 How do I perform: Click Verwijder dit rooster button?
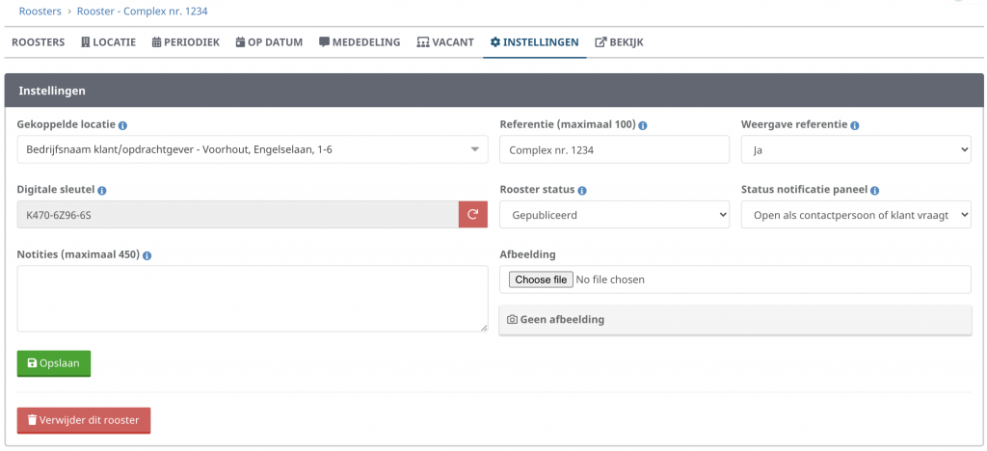(84, 420)
